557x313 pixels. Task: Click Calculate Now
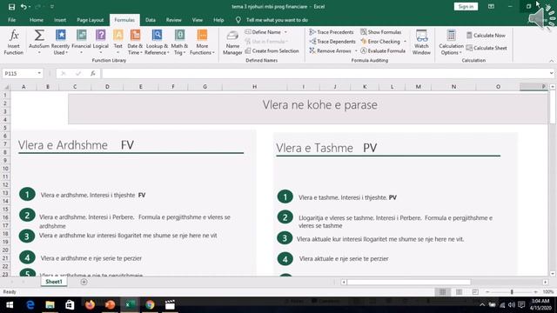coord(486,35)
